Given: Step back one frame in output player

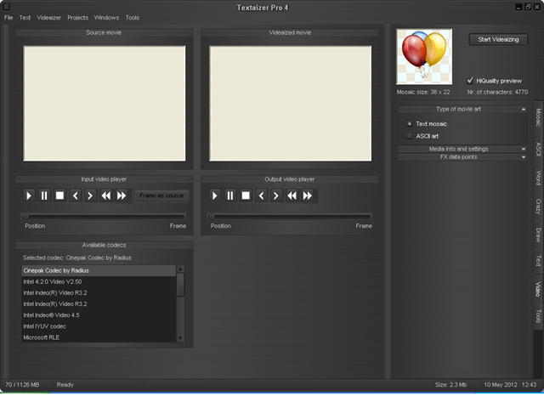Looking at the screenshot, I should (262, 195).
